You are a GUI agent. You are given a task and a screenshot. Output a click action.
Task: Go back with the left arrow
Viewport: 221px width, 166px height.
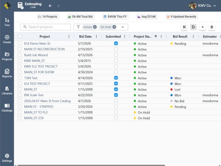[50, 6]
